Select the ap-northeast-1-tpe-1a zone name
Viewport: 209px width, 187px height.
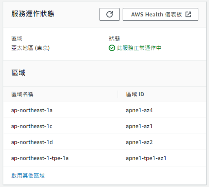(x=40, y=158)
